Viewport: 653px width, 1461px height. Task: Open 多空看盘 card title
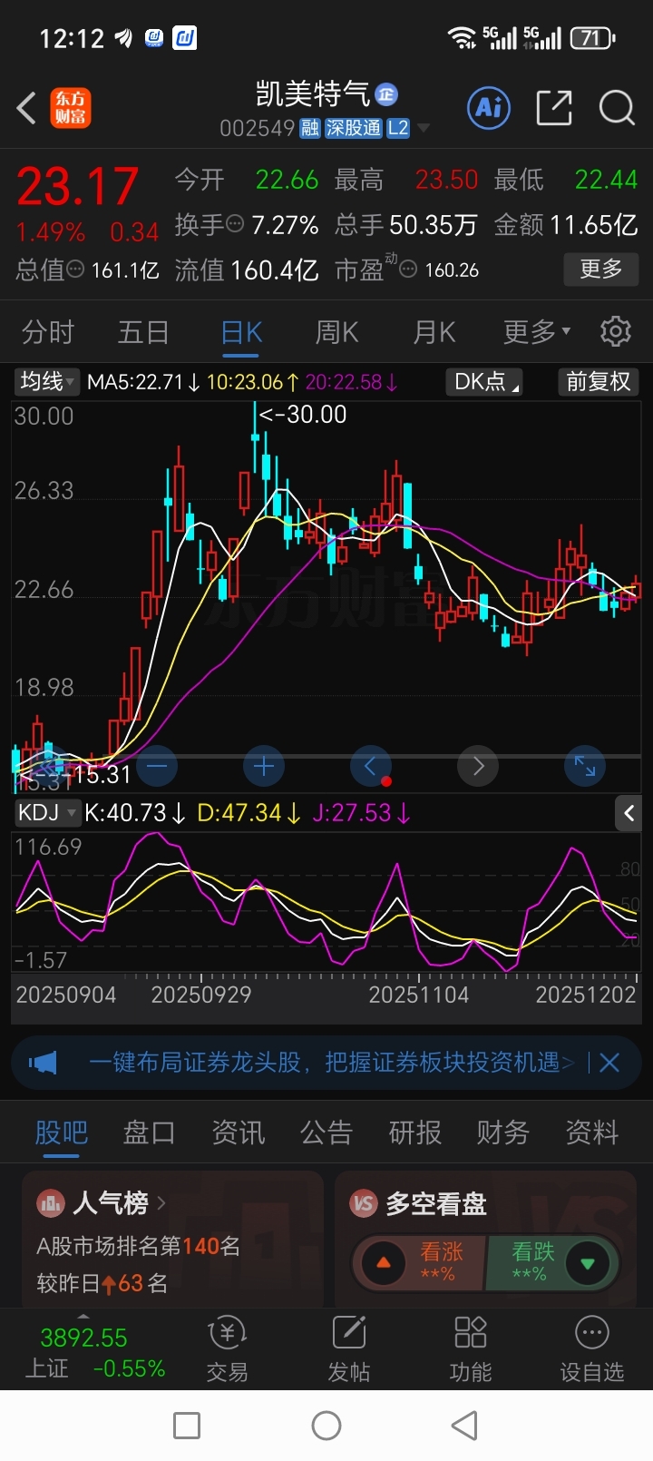436,1203
